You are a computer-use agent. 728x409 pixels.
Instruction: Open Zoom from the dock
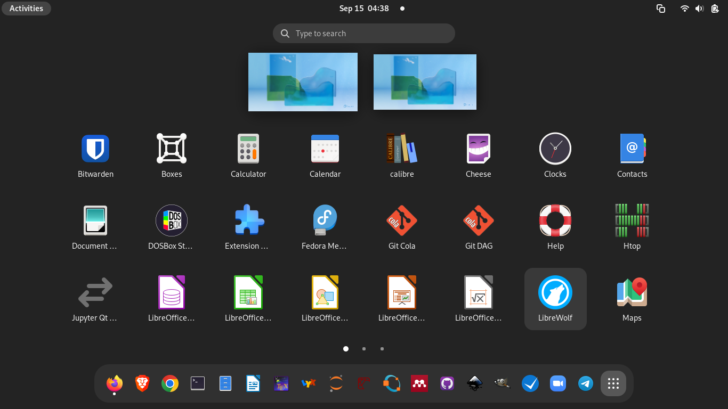(558, 383)
